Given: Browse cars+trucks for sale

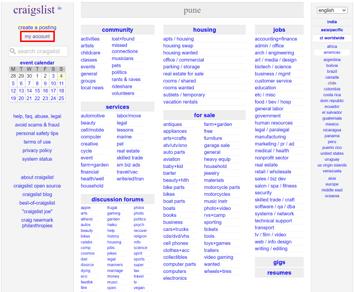Looking at the screenshot, I should (x=176, y=229).
